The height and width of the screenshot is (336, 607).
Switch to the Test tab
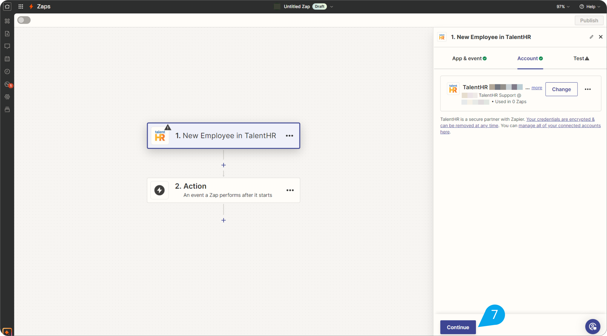[x=581, y=59]
